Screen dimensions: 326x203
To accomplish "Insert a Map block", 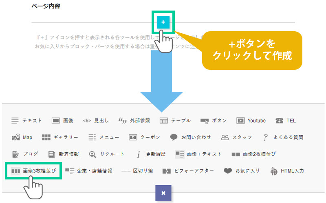I will [22, 137].
